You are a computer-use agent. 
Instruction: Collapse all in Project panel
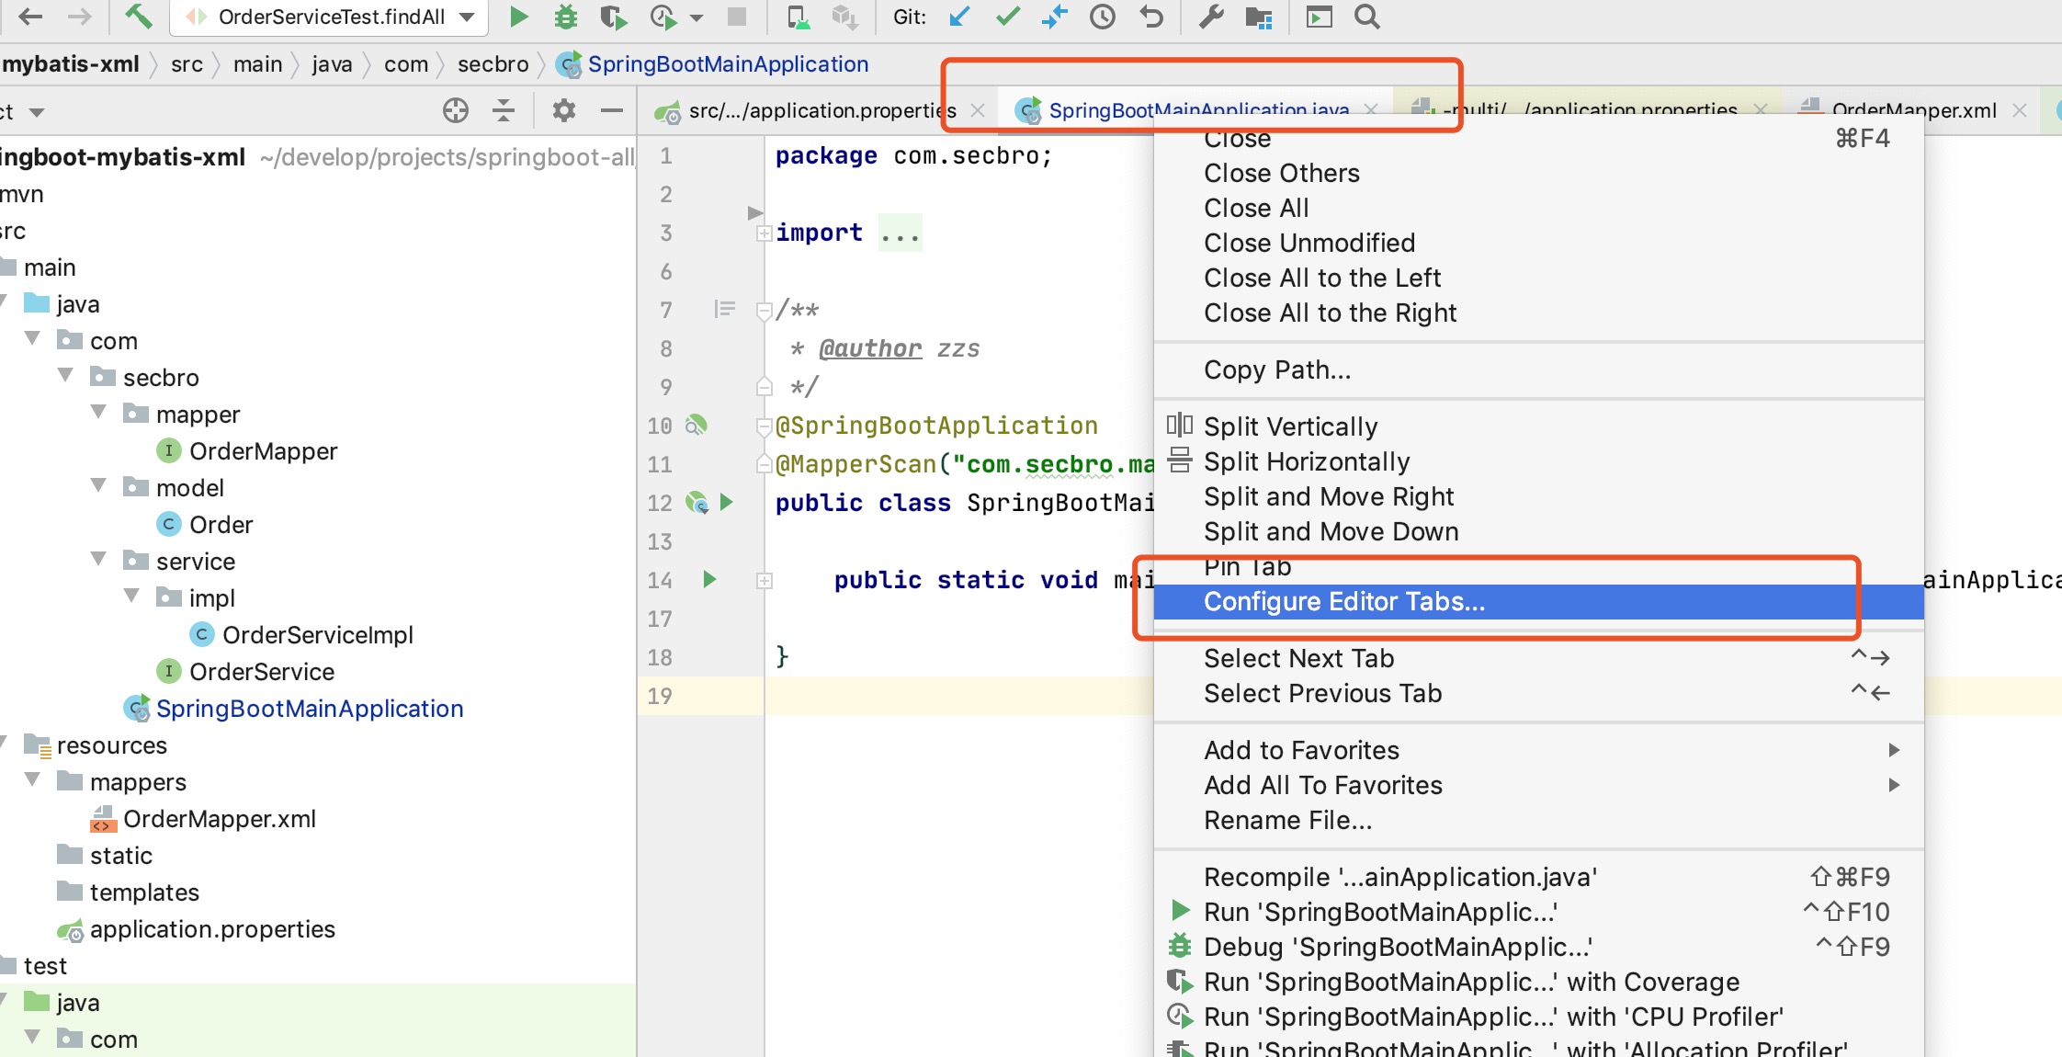click(x=504, y=111)
